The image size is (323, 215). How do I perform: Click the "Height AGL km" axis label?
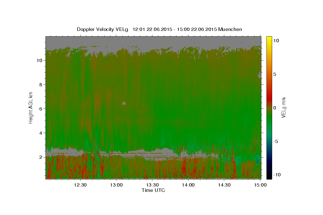coord(31,107)
